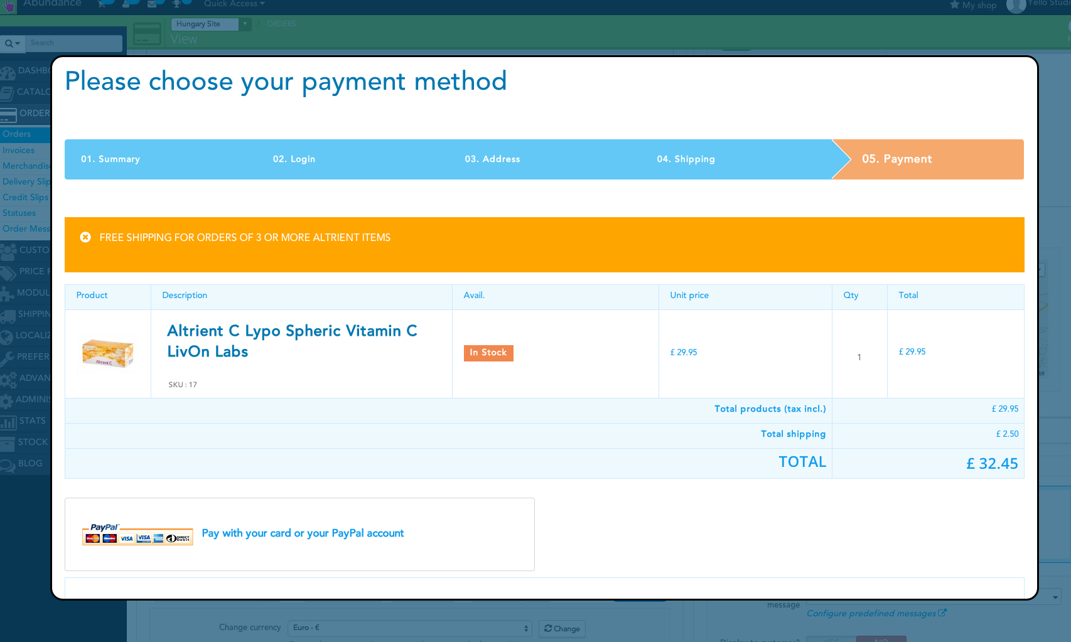
Task: Click the Stats bar chart icon
Action: pos(8,422)
